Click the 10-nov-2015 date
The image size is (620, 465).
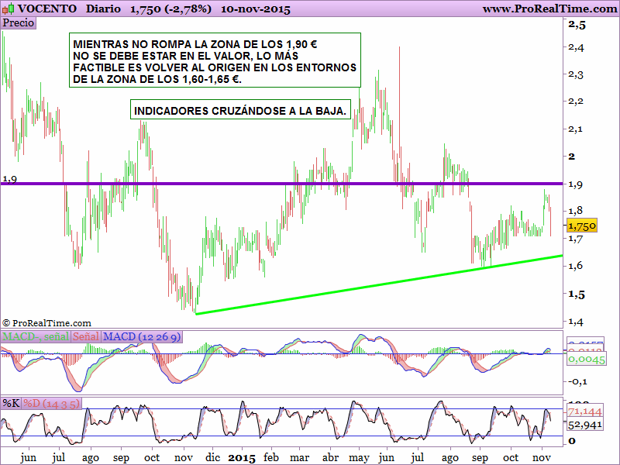256,9
